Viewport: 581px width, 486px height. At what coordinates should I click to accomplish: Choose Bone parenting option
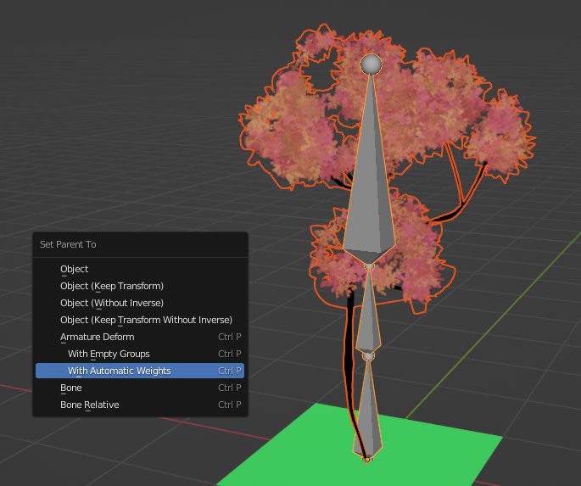[x=71, y=388]
